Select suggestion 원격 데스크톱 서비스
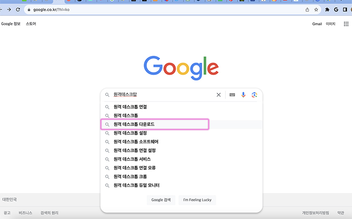352x219 pixels. pyautogui.click(x=181, y=159)
